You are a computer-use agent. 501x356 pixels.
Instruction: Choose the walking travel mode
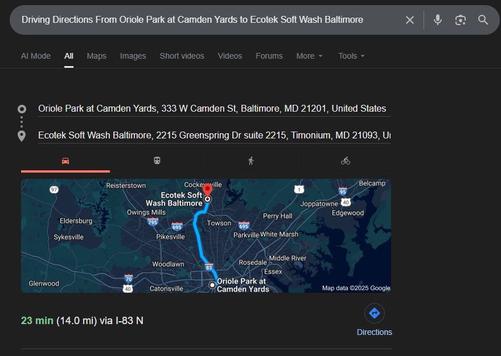pos(250,161)
